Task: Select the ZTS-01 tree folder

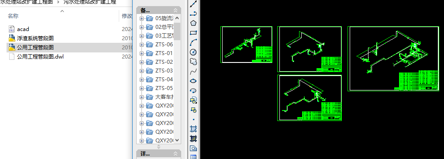Action: point(159,53)
